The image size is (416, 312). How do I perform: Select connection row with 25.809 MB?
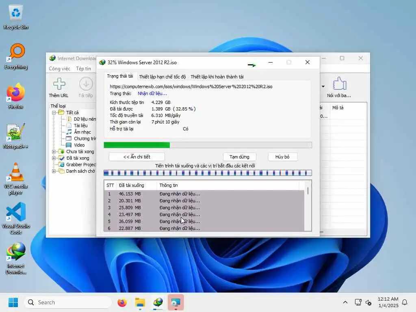tap(204, 208)
